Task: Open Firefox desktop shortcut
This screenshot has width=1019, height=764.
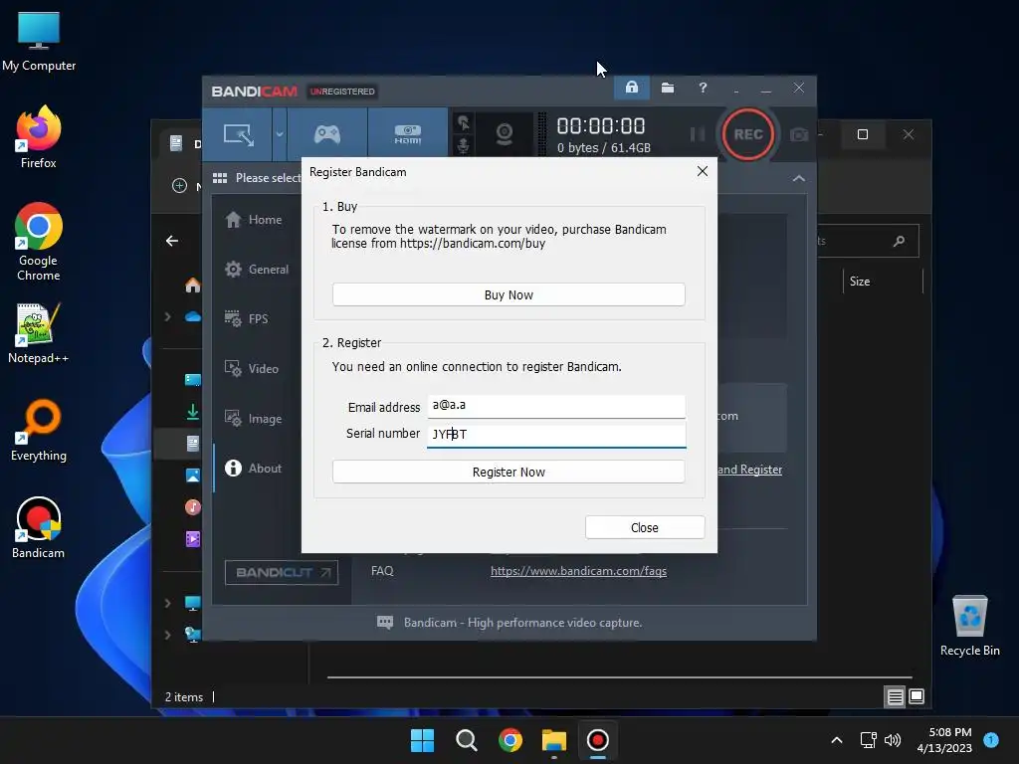Action: click(39, 137)
